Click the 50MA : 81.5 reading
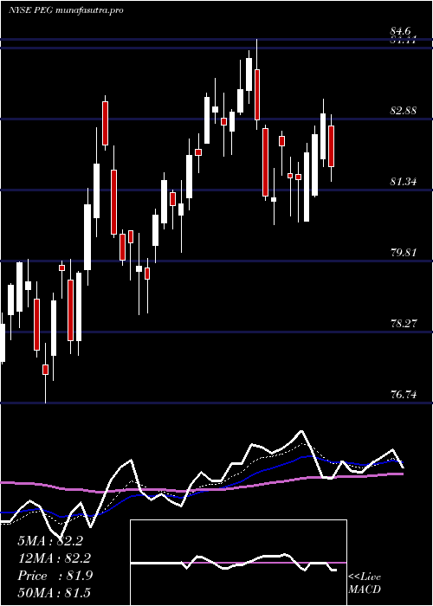 point(54,592)
